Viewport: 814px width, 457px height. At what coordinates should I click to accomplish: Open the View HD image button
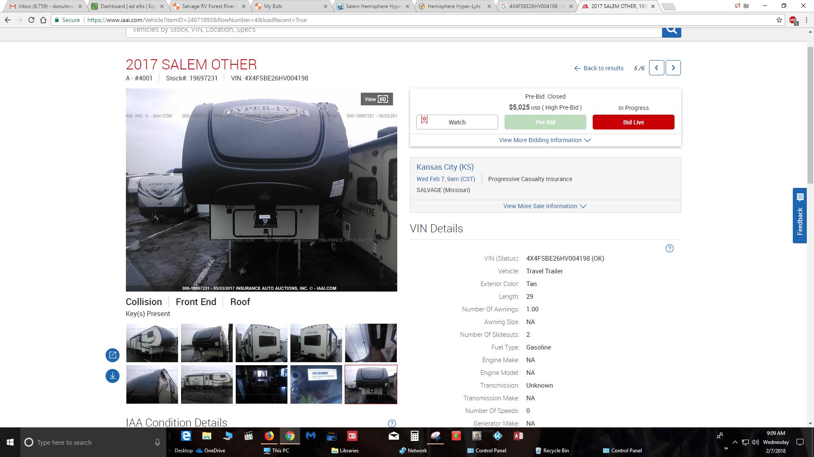pos(376,99)
